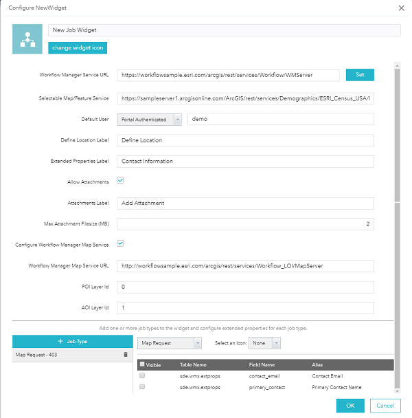412x418 pixels.
Task: Click the New Job Widget name field
Action: (x=224, y=30)
